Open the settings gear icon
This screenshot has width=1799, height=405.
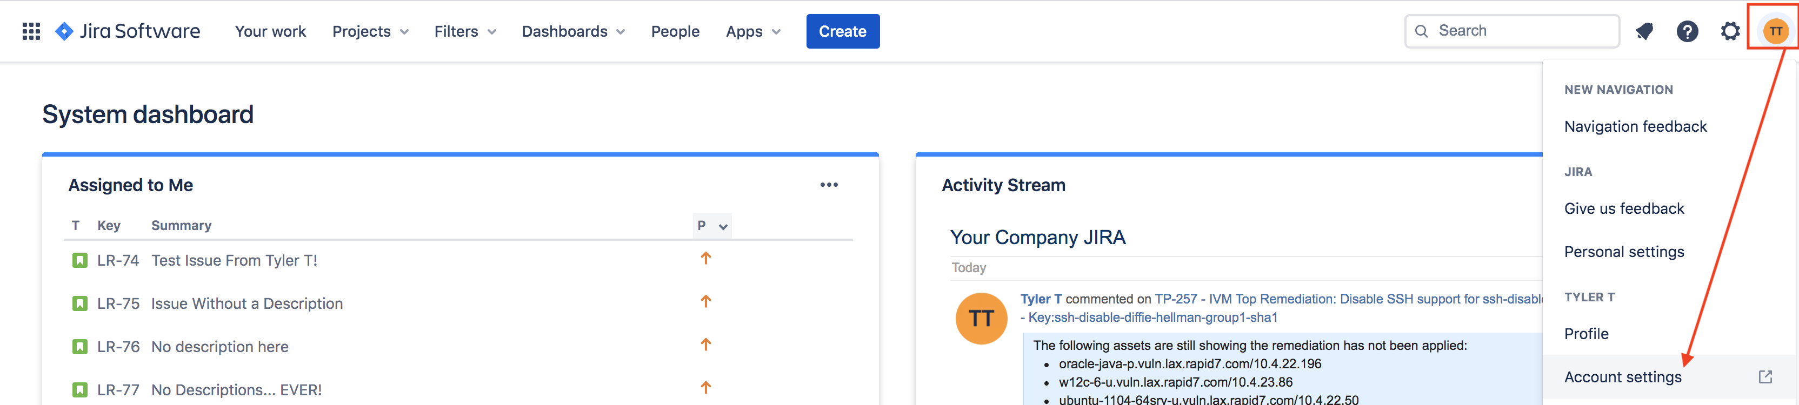point(1729,31)
